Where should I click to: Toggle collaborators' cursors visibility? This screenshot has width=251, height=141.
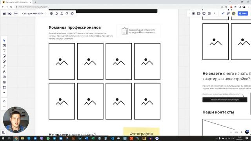(x=223, y=14)
